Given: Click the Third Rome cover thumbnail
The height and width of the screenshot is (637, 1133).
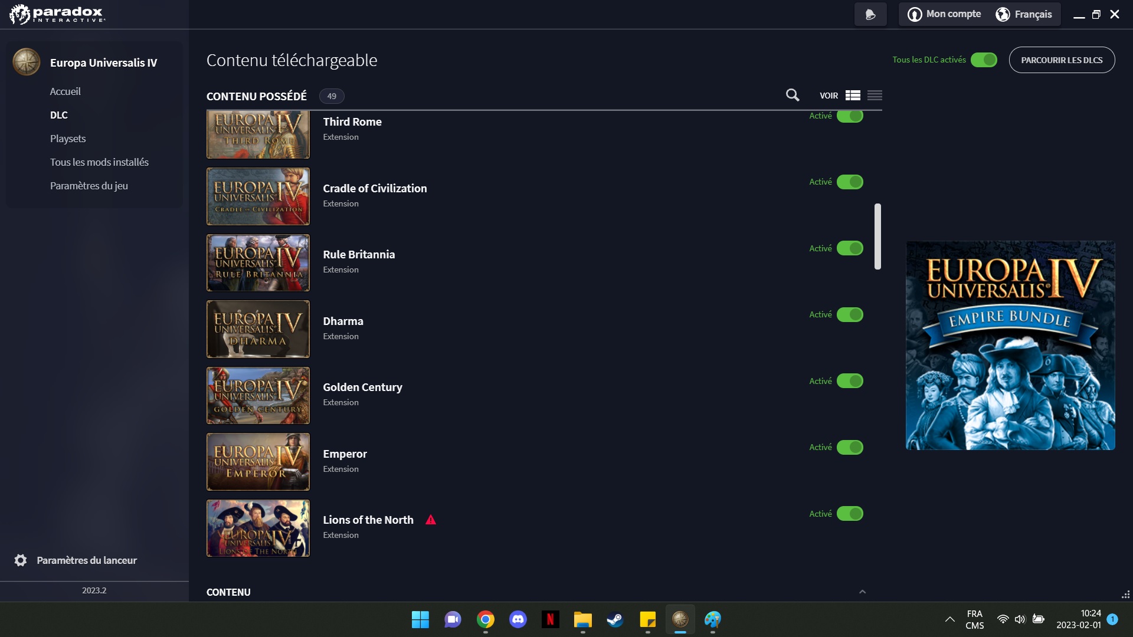Looking at the screenshot, I should click(x=258, y=134).
